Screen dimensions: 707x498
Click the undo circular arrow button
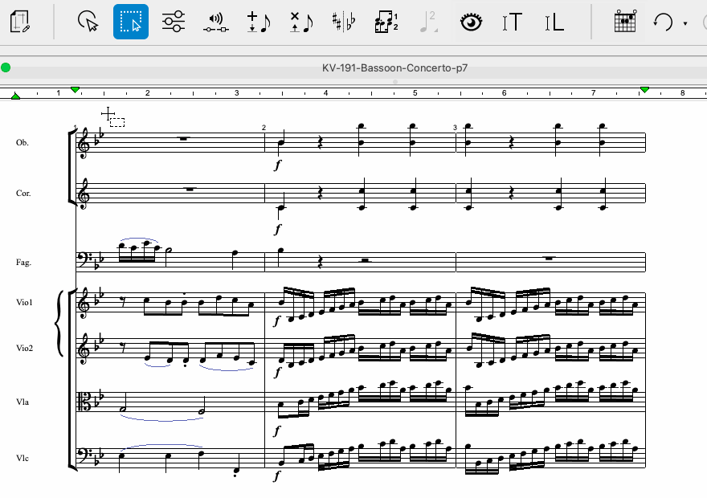click(663, 22)
